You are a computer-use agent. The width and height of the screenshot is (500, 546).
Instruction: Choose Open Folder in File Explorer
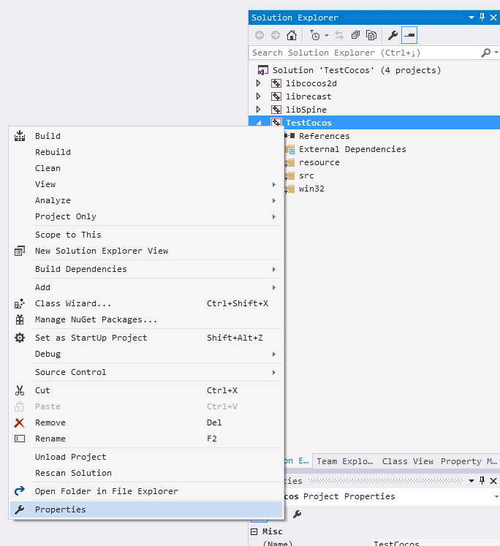(146, 491)
